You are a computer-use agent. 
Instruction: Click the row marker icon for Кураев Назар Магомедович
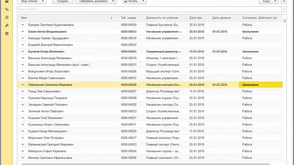23,131
